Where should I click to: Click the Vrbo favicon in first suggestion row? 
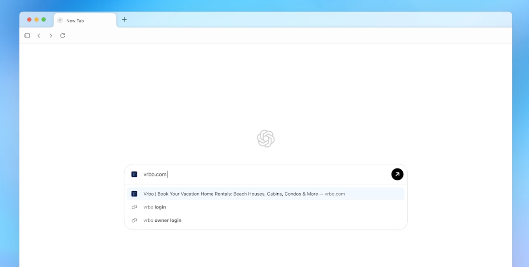134,194
